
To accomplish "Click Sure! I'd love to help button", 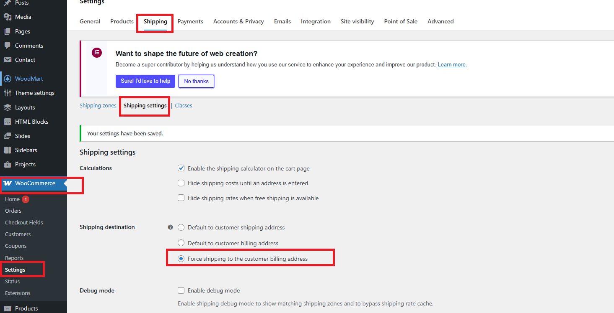I will click(x=145, y=81).
